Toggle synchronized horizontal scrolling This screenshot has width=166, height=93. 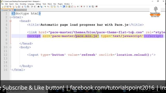click(54, 6)
